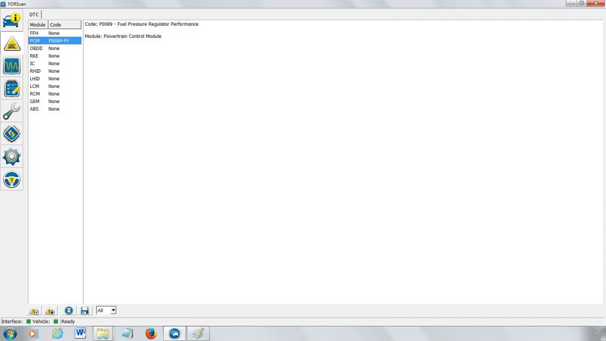Image resolution: width=606 pixels, height=341 pixels.
Task: Switch to the DTC tab
Action: [x=34, y=15]
